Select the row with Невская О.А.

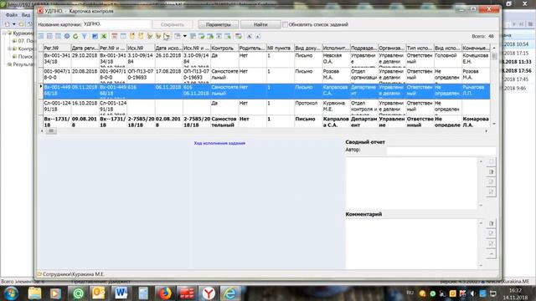click(266, 59)
